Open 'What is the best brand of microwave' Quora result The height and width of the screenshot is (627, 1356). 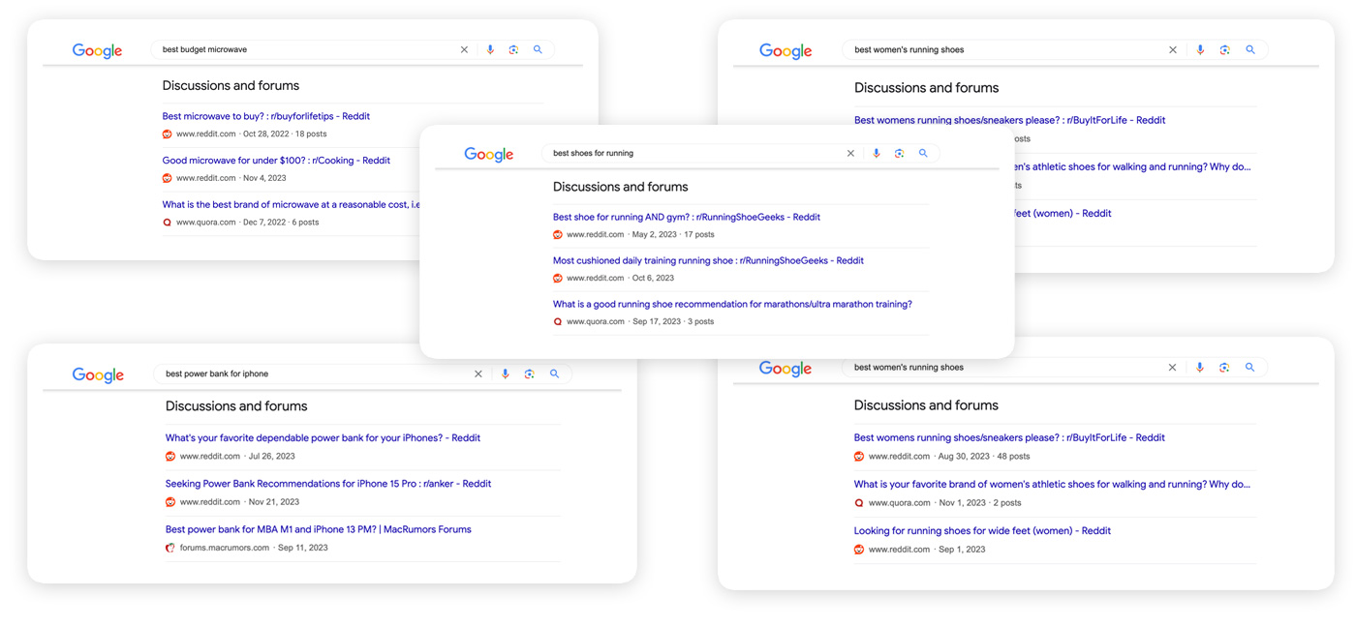[291, 205]
